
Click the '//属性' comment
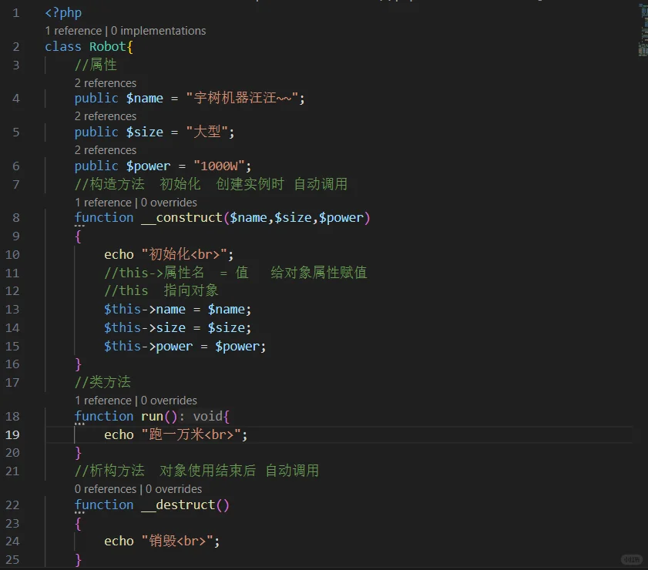[96, 65]
